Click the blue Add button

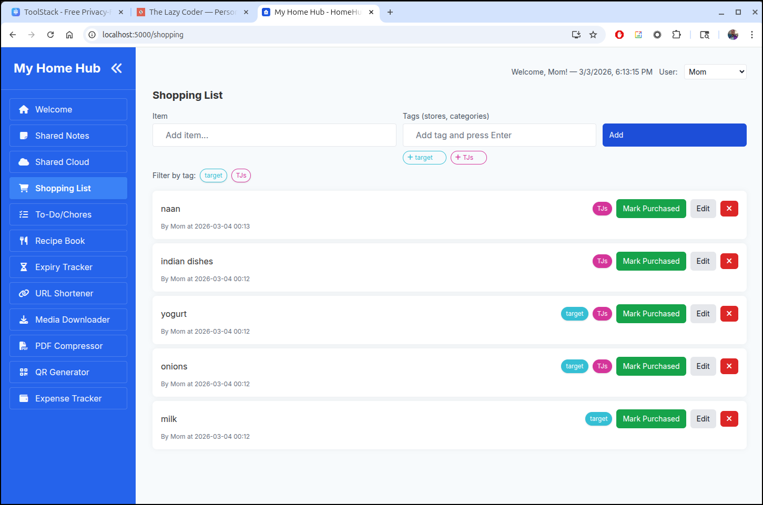[674, 135]
